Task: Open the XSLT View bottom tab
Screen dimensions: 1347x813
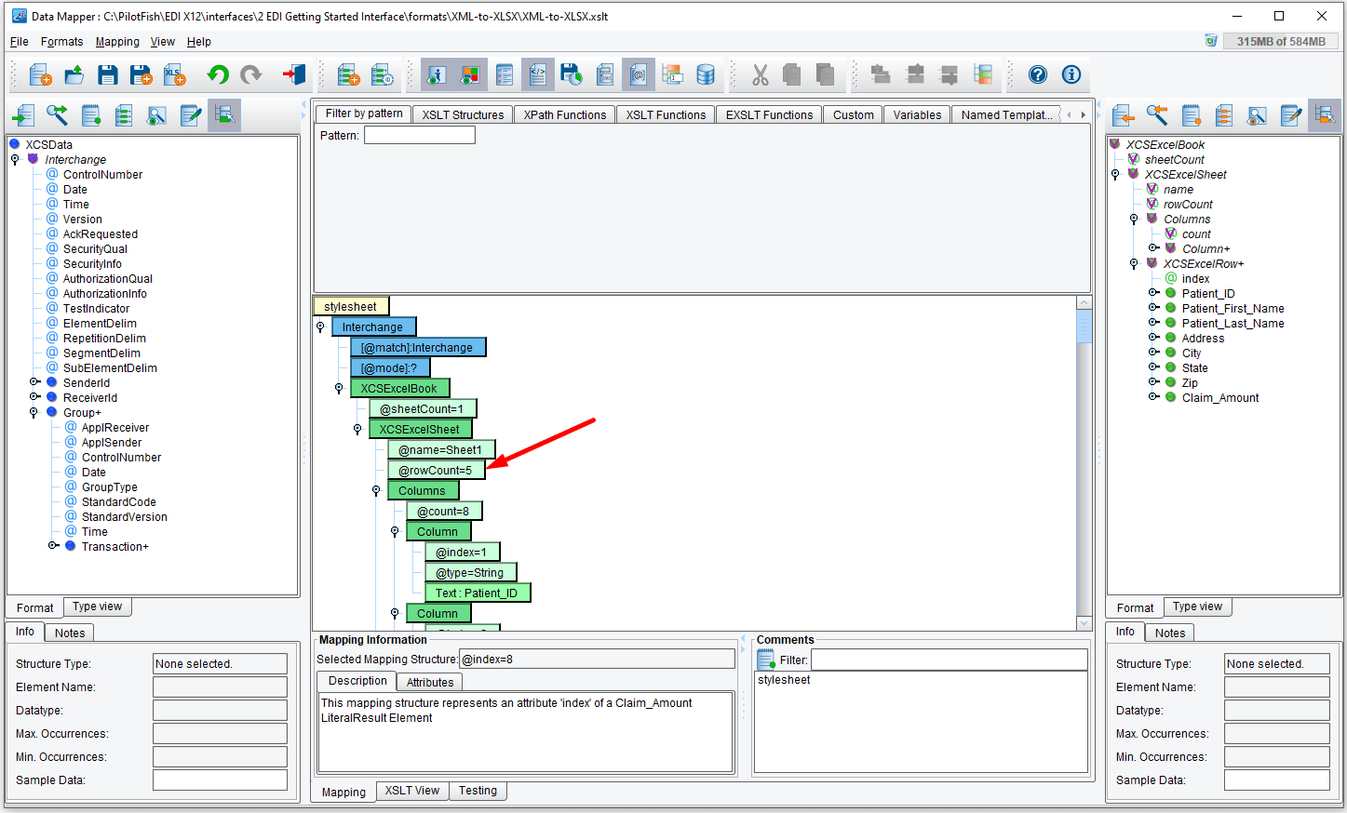Action: pyautogui.click(x=412, y=791)
